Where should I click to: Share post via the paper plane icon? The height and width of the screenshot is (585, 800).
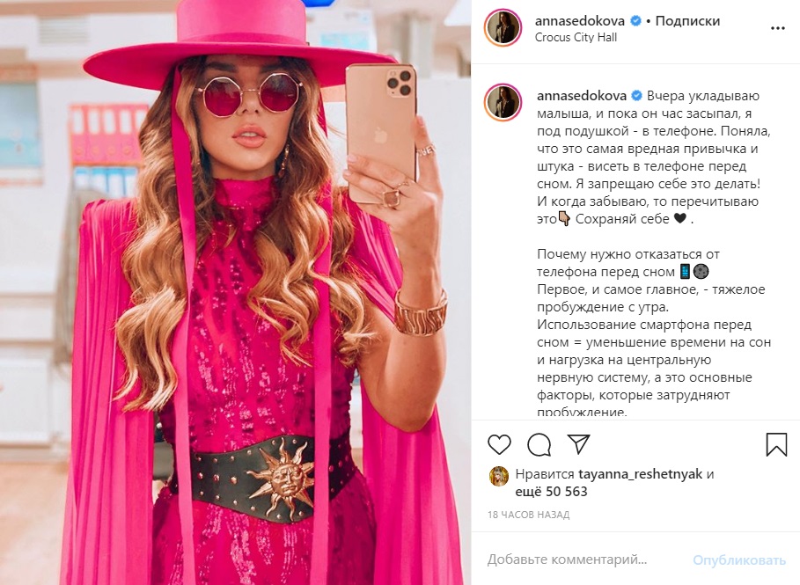[x=578, y=444]
